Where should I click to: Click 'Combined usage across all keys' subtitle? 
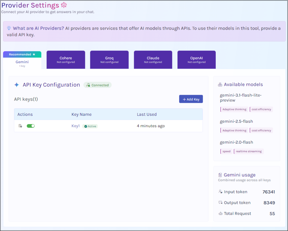[244, 180]
